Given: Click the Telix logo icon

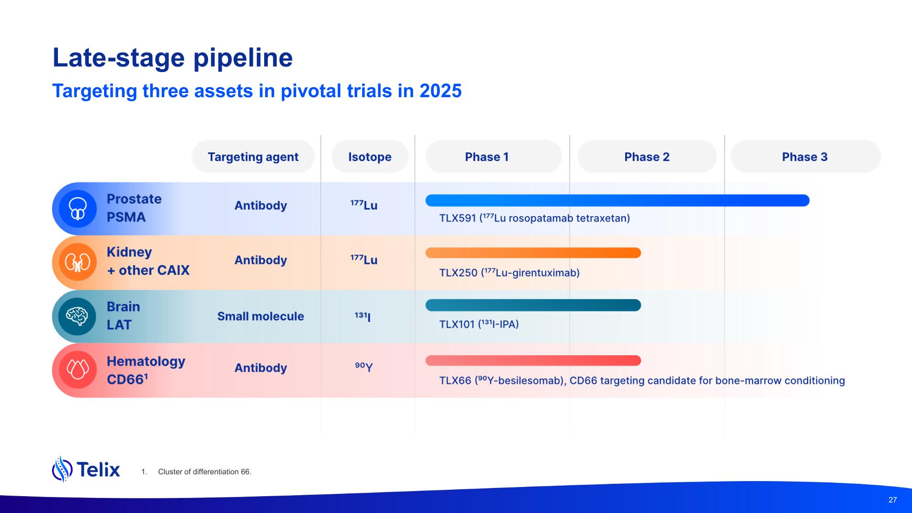Looking at the screenshot, I should (62, 469).
